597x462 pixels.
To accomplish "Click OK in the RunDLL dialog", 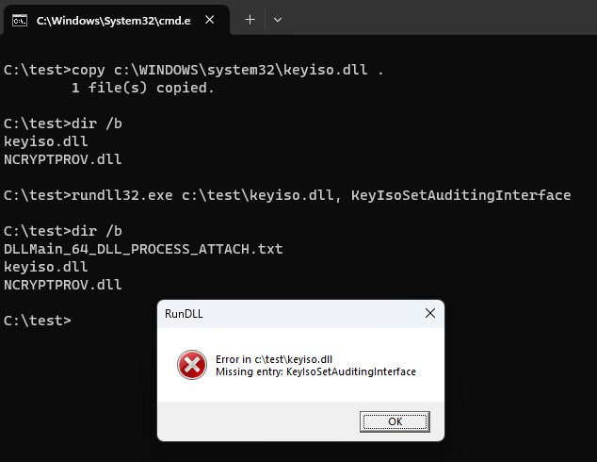I will coord(395,421).
